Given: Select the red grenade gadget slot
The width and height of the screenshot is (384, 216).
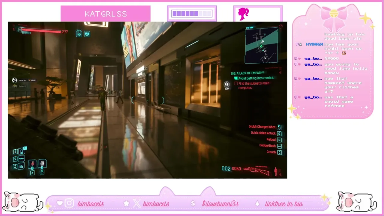Looking at the screenshot, I should (x=32, y=164).
